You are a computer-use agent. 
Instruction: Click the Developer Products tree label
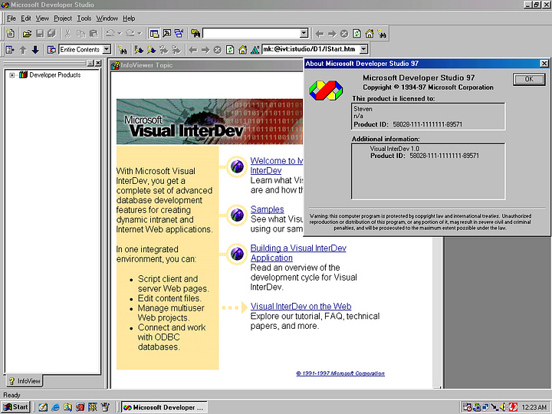[x=55, y=74]
